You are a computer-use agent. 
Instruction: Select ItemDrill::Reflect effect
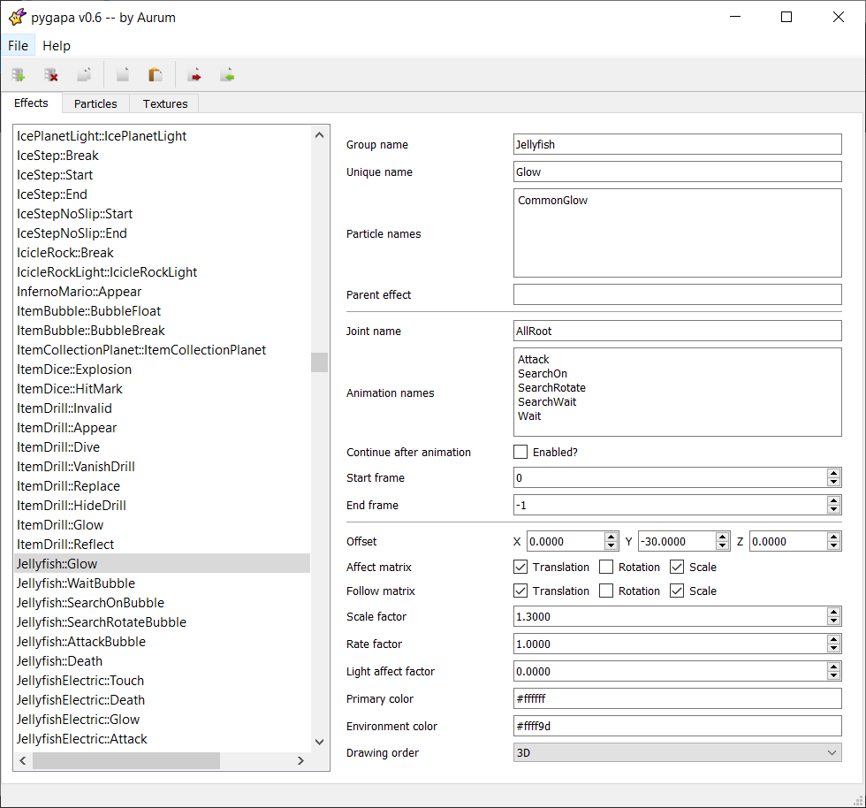[x=162, y=545]
